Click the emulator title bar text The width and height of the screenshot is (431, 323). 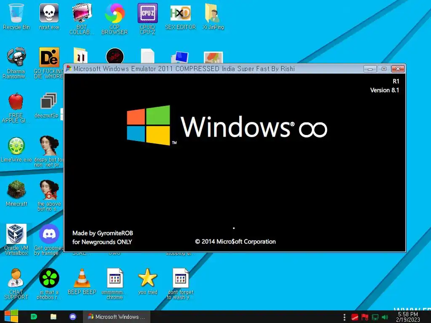point(184,69)
